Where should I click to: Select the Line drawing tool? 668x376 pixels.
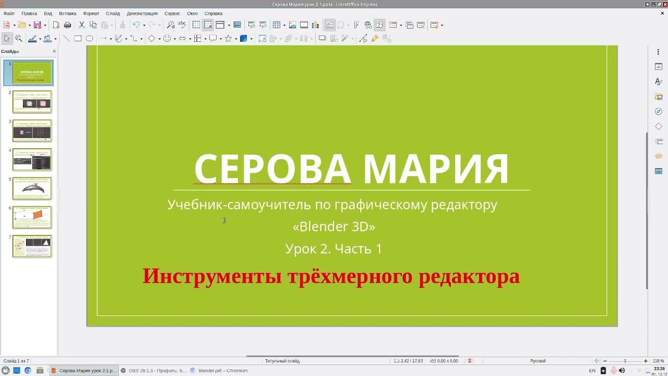pyautogui.click(x=66, y=39)
